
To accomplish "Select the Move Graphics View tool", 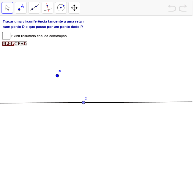I will click(74, 8).
